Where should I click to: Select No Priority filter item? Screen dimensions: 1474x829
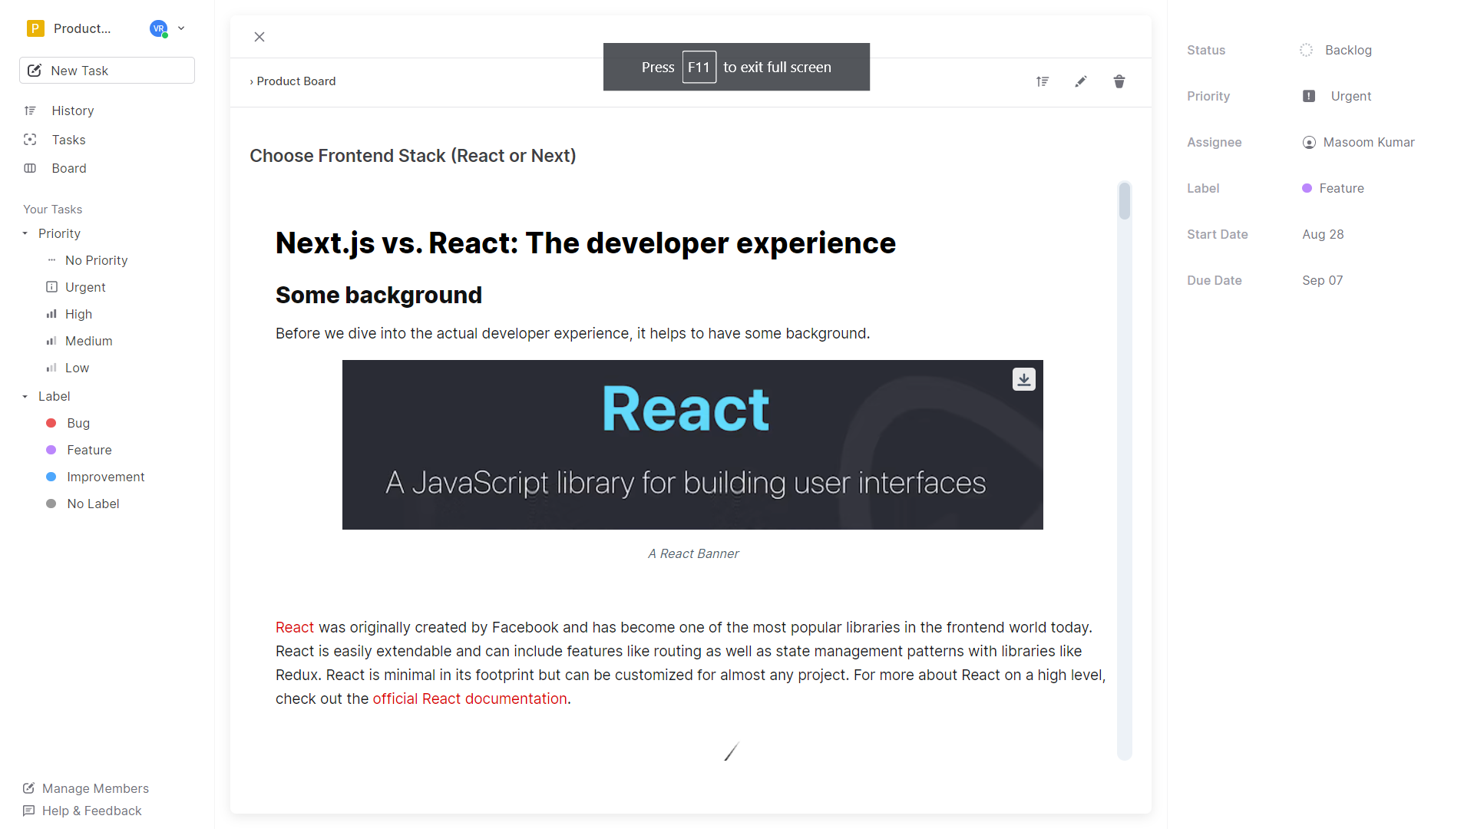click(97, 260)
